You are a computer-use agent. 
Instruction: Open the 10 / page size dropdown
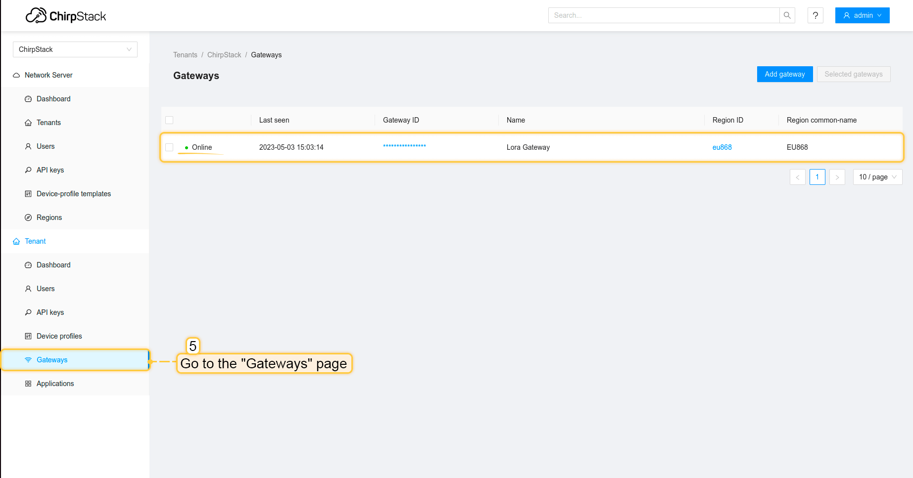(877, 176)
